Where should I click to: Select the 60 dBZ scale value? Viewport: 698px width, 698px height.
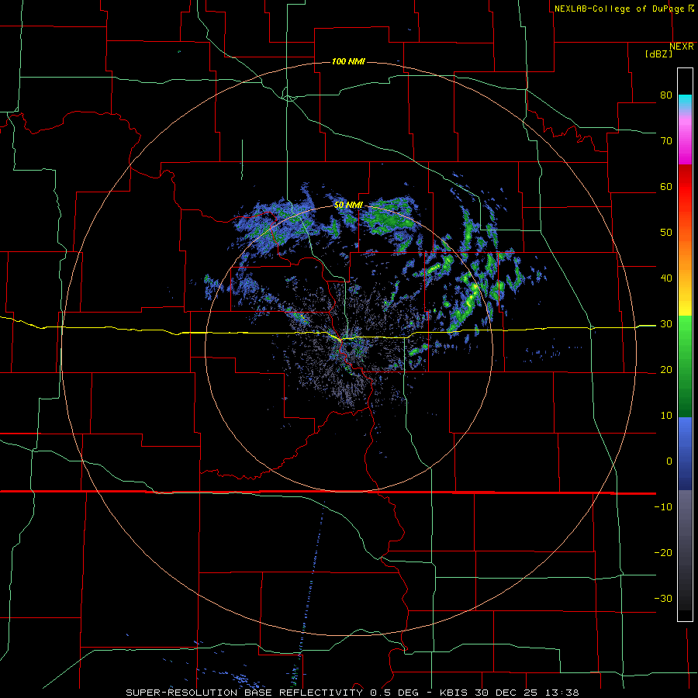[x=666, y=186]
